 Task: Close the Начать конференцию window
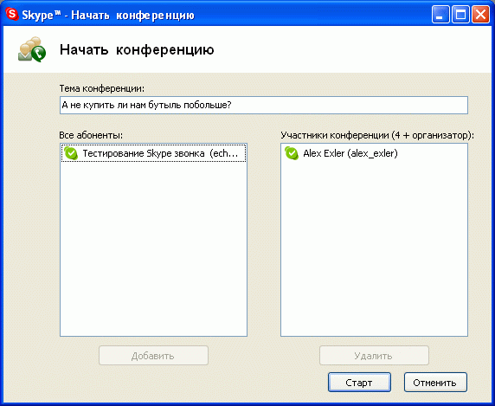tap(480, 15)
